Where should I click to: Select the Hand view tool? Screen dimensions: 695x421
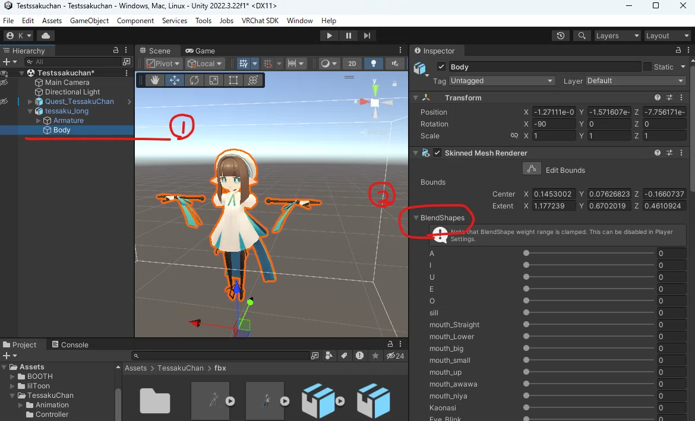155,80
